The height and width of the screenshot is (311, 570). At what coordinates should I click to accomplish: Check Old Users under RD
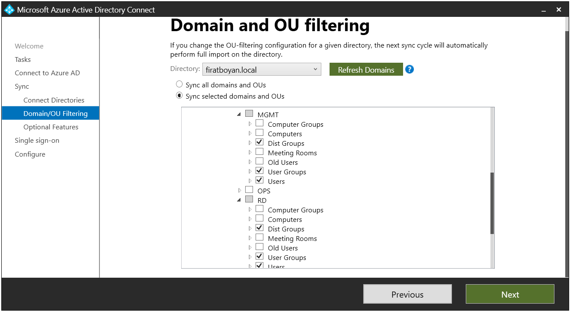tap(259, 247)
